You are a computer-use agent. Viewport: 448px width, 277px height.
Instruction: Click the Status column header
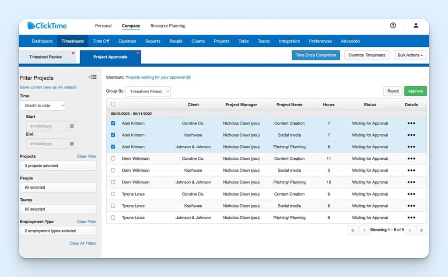(x=370, y=105)
